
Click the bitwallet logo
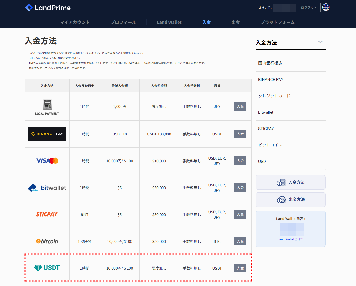[x=47, y=188]
